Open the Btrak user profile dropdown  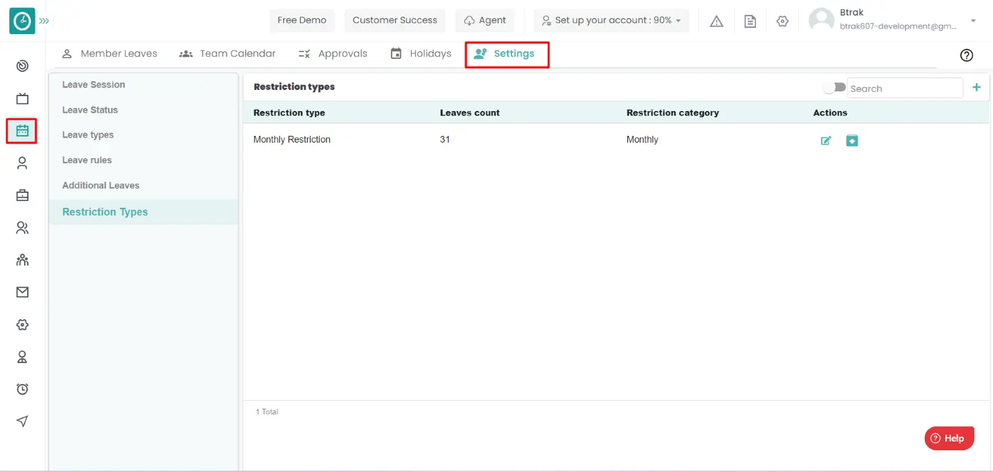(x=973, y=20)
